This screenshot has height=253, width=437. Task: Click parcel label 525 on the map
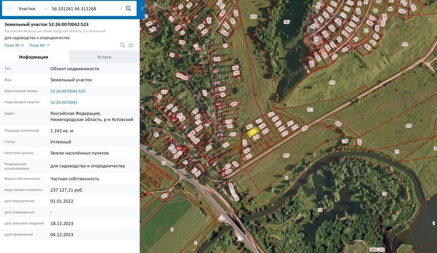253,16
